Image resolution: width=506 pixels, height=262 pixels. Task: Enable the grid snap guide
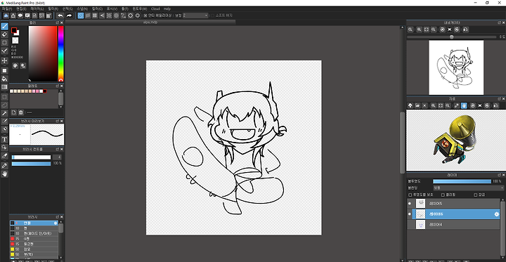tap(95, 15)
